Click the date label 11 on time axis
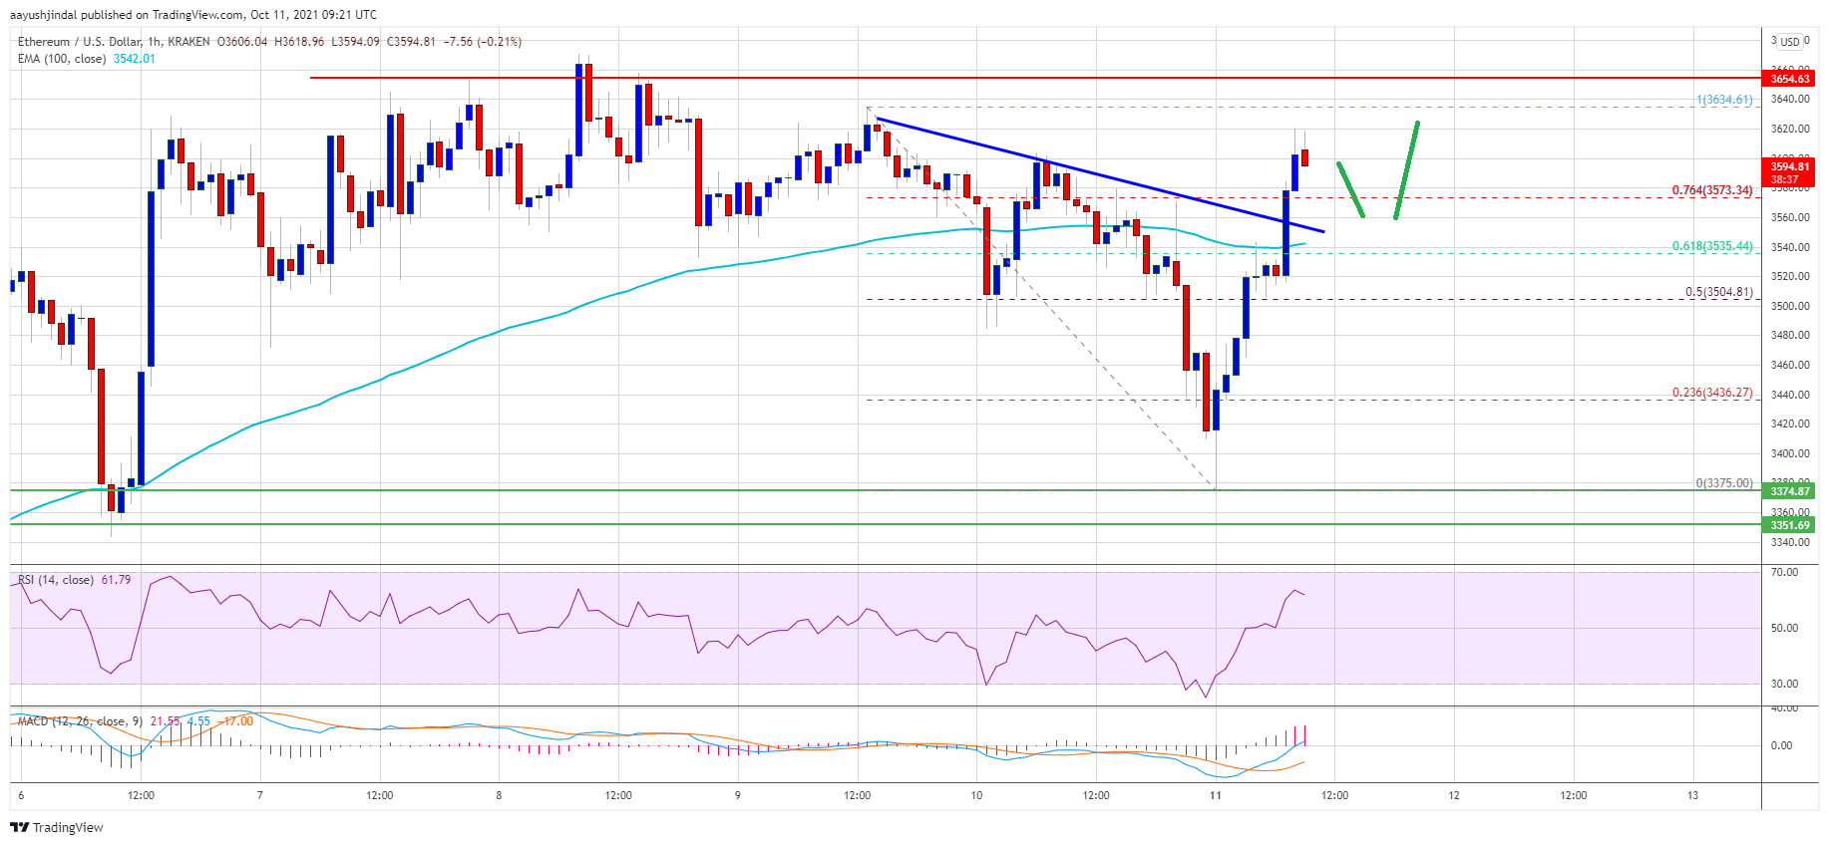 click(x=1215, y=795)
